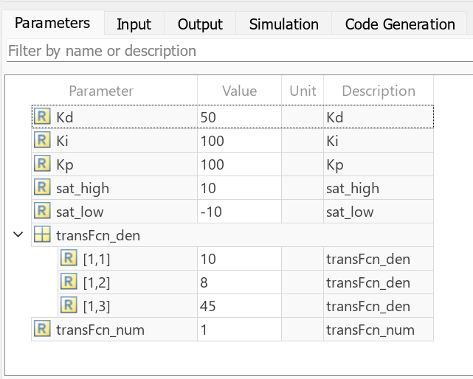The height and width of the screenshot is (379, 473).
Task: Click the sat_low parameter icon
Action: [x=42, y=212]
